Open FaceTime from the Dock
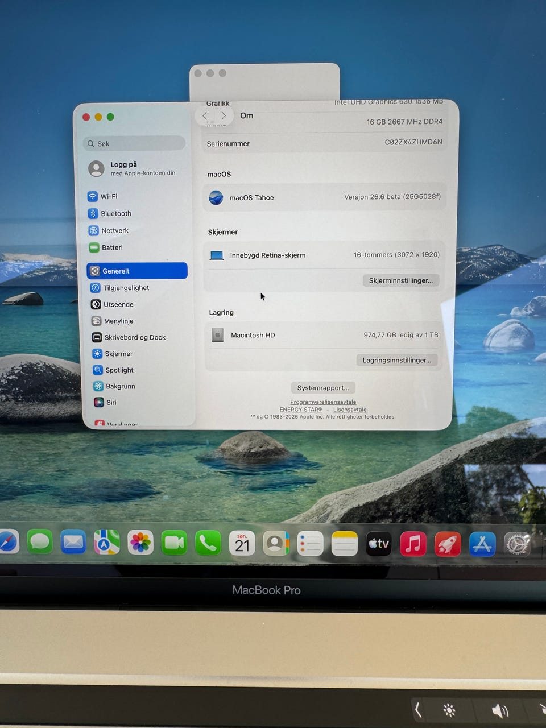The width and height of the screenshot is (546, 728). [x=174, y=543]
